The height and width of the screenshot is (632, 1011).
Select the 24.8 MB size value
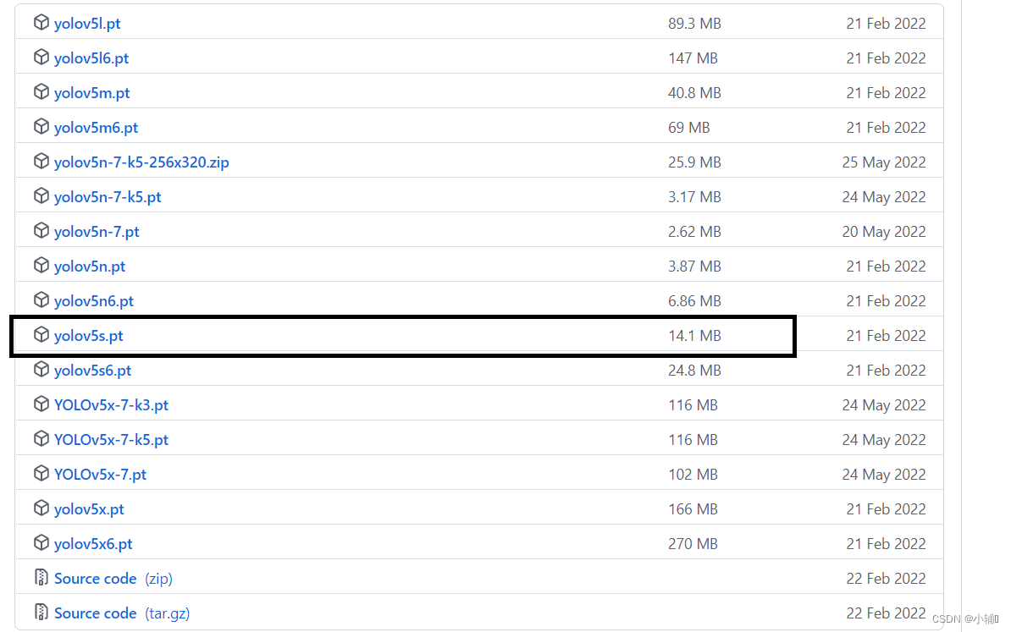point(694,371)
